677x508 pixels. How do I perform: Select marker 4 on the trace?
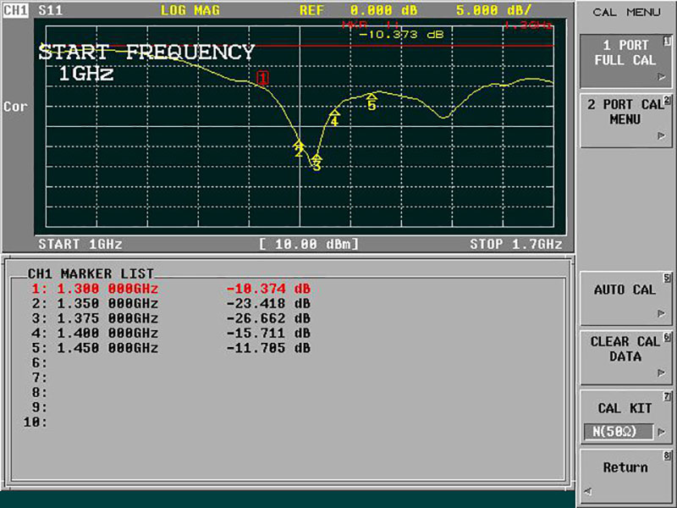pyautogui.click(x=334, y=118)
